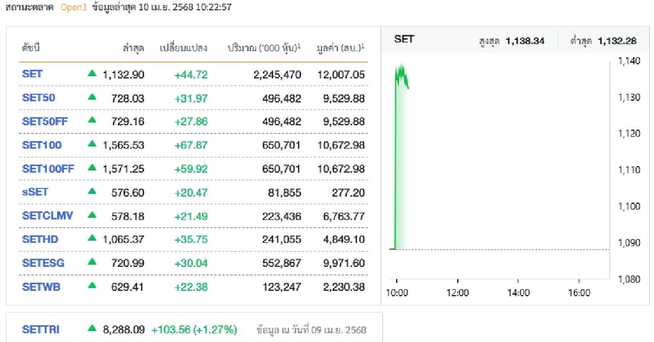Click the มูลค่า (ลบ.) column header
Image resolution: width=654 pixels, height=342 pixels.
[x=340, y=48]
